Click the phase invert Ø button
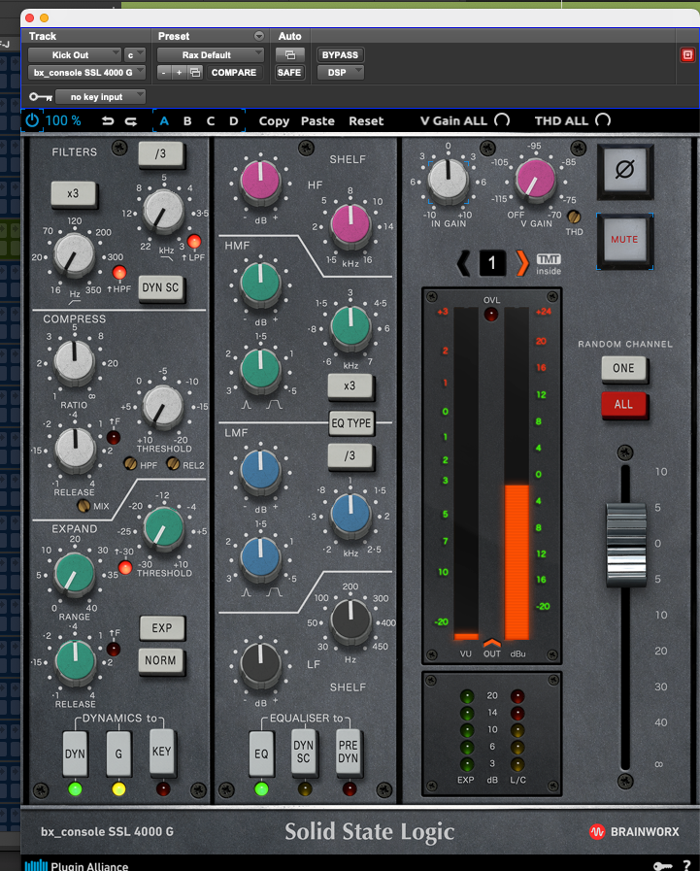 (x=625, y=170)
